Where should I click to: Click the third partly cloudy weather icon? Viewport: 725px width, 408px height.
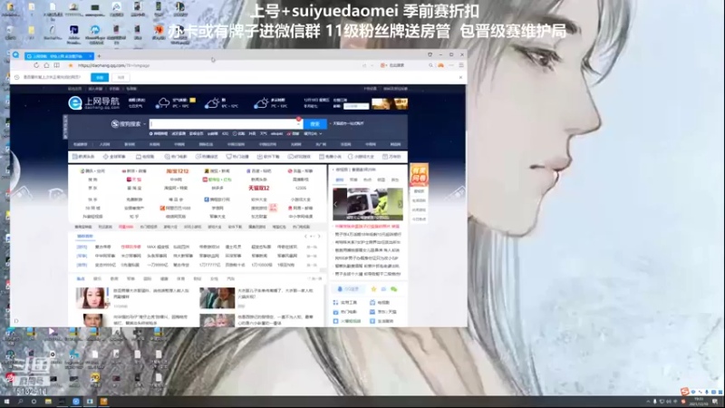pyautogui.click(x=261, y=102)
